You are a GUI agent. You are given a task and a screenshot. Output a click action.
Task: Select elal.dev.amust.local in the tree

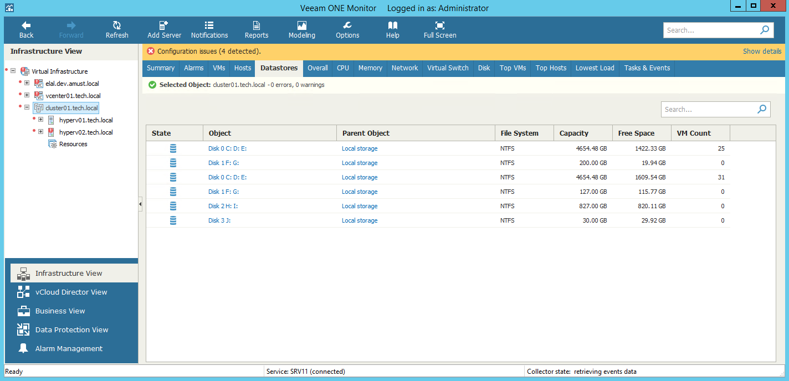tap(72, 84)
